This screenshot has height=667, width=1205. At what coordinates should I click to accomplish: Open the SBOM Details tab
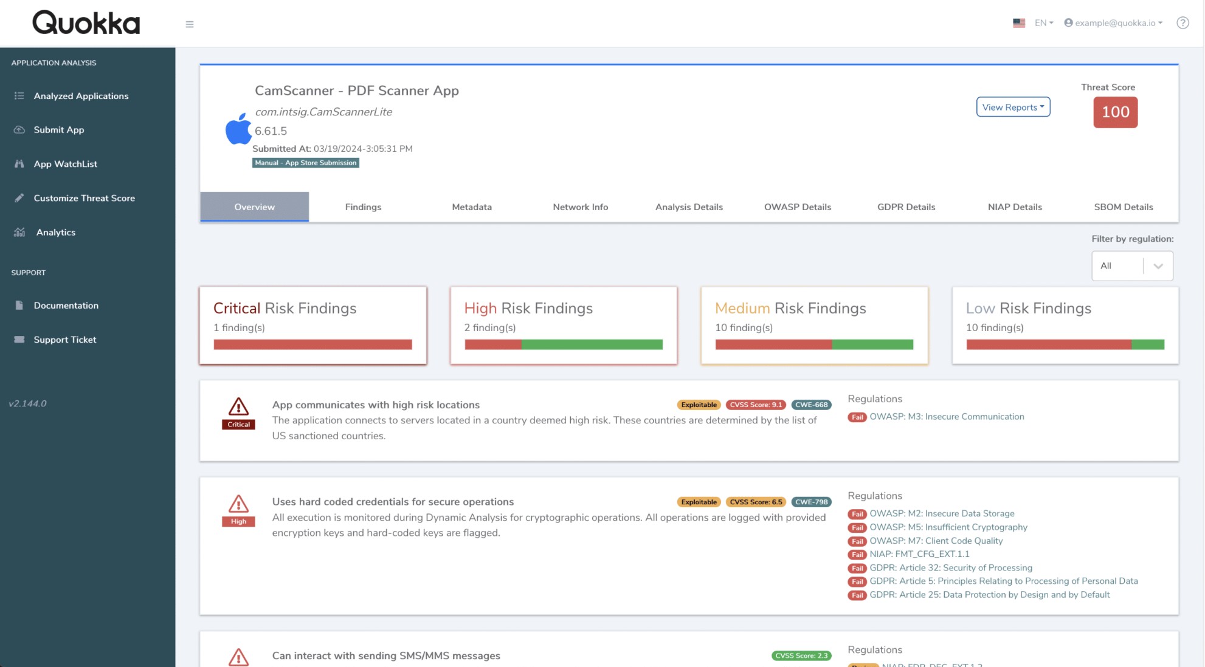coord(1124,207)
